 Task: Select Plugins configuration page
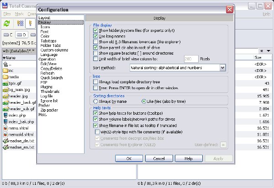pyautogui.click(x=47, y=87)
